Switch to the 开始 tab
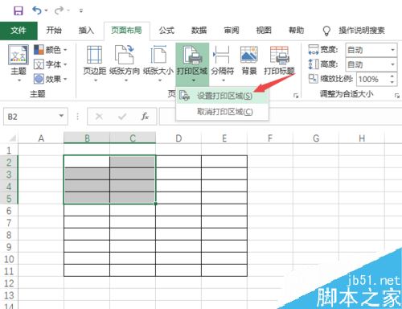This screenshot has height=309, width=402. 54,30
